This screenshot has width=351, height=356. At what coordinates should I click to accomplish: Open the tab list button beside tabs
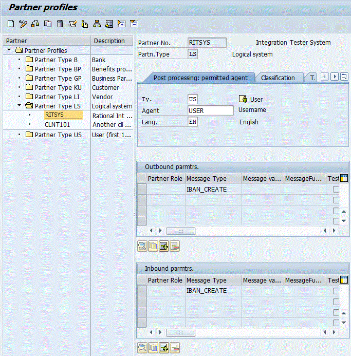(x=344, y=77)
